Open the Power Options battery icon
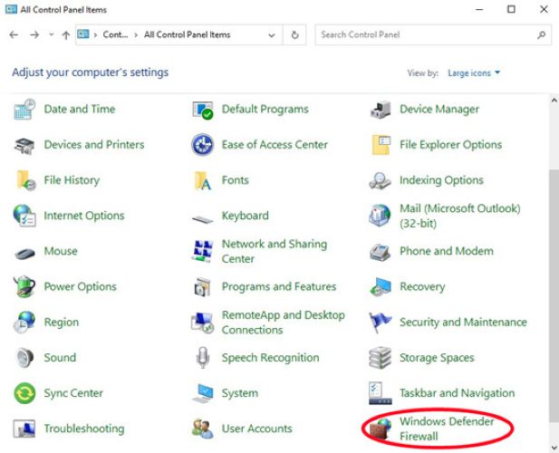Viewport: 559px width, 453px height. tap(24, 286)
